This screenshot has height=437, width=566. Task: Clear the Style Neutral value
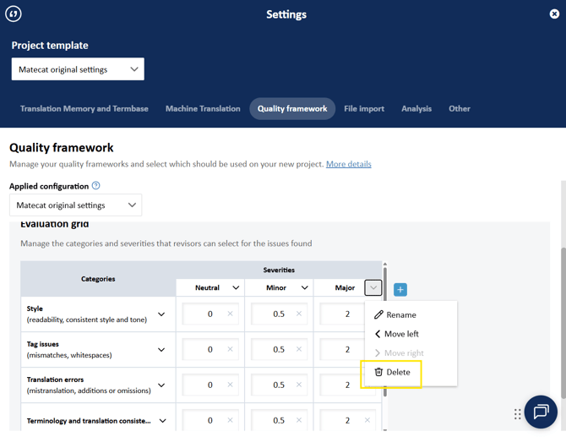tap(230, 314)
